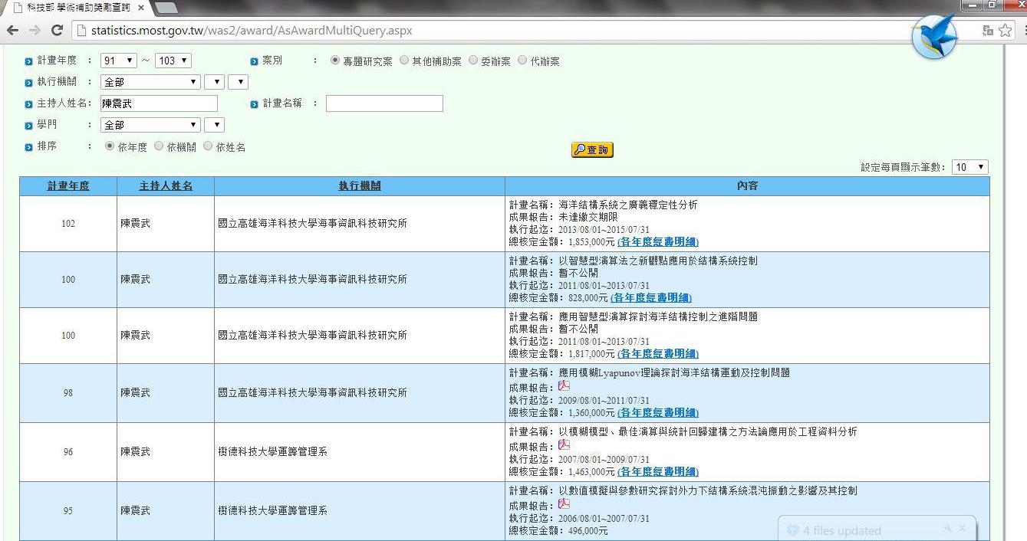Click the blue bird extension icon
This screenshot has width=1027, height=541.
[x=935, y=37]
